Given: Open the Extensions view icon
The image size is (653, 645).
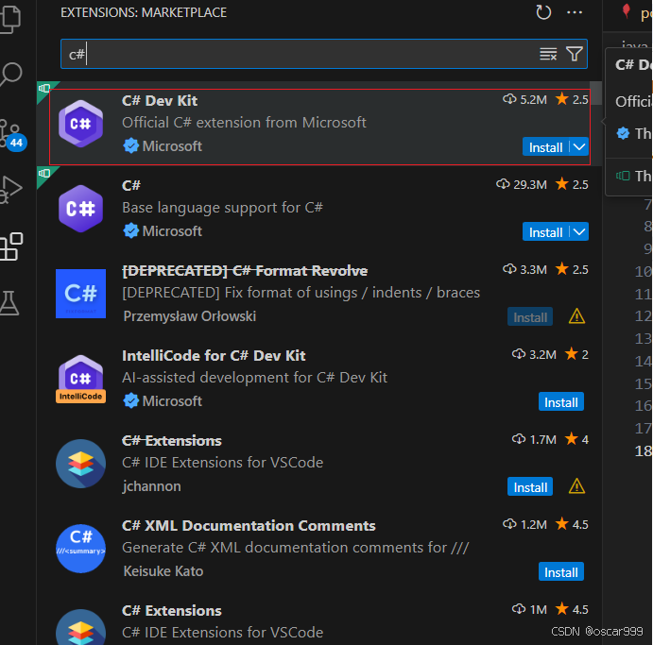Looking at the screenshot, I should (x=11, y=246).
